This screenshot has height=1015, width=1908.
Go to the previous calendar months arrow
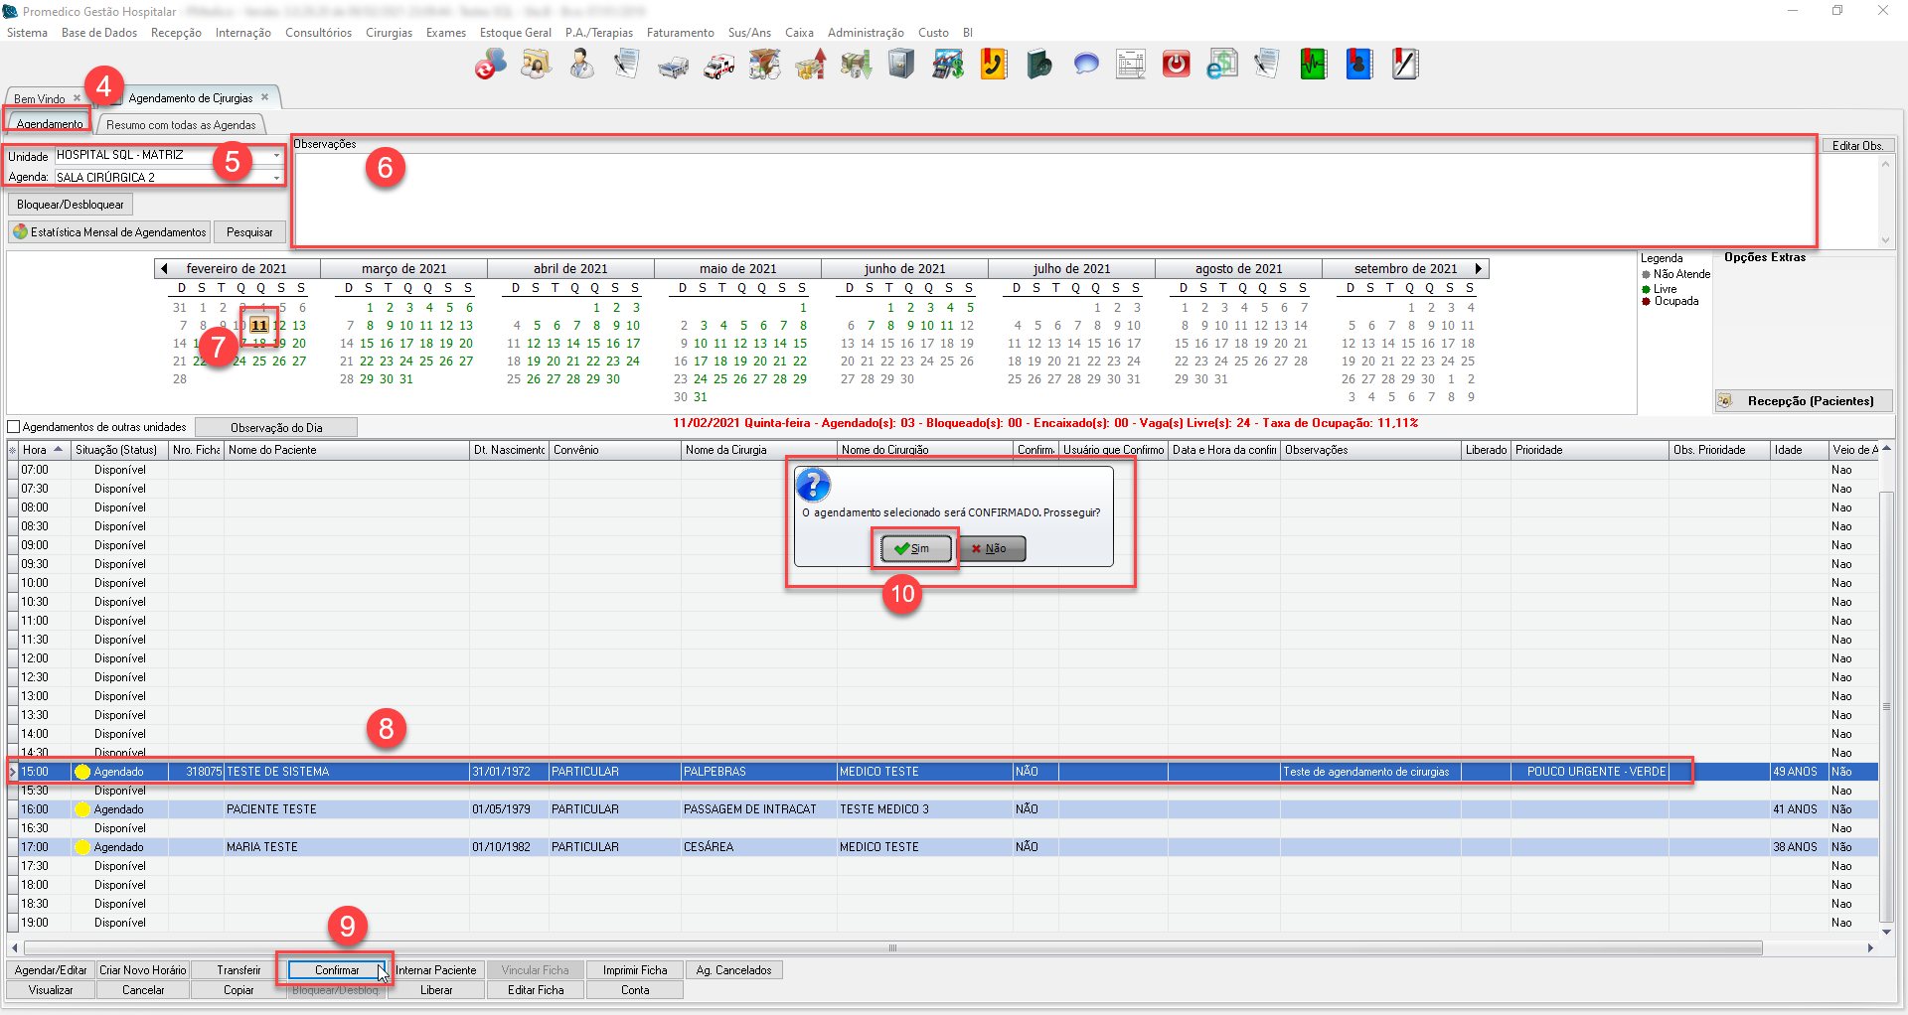click(x=164, y=268)
